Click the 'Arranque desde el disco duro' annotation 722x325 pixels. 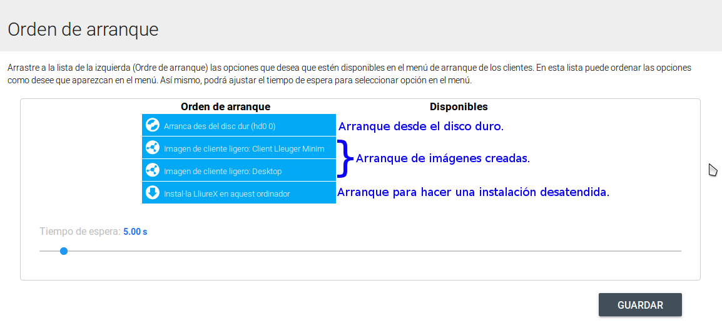pos(421,126)
